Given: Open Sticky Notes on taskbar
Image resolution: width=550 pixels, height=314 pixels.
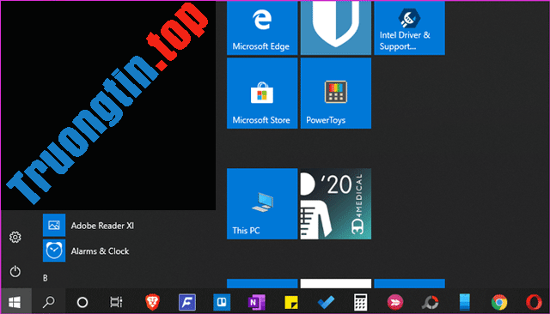Looking at the screenshot, I should (291, 302).
